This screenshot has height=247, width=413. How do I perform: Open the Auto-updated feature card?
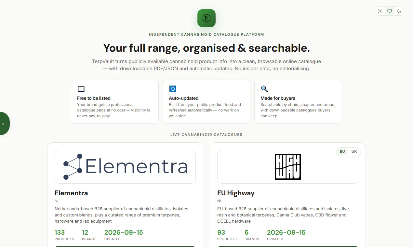(206, 102)
